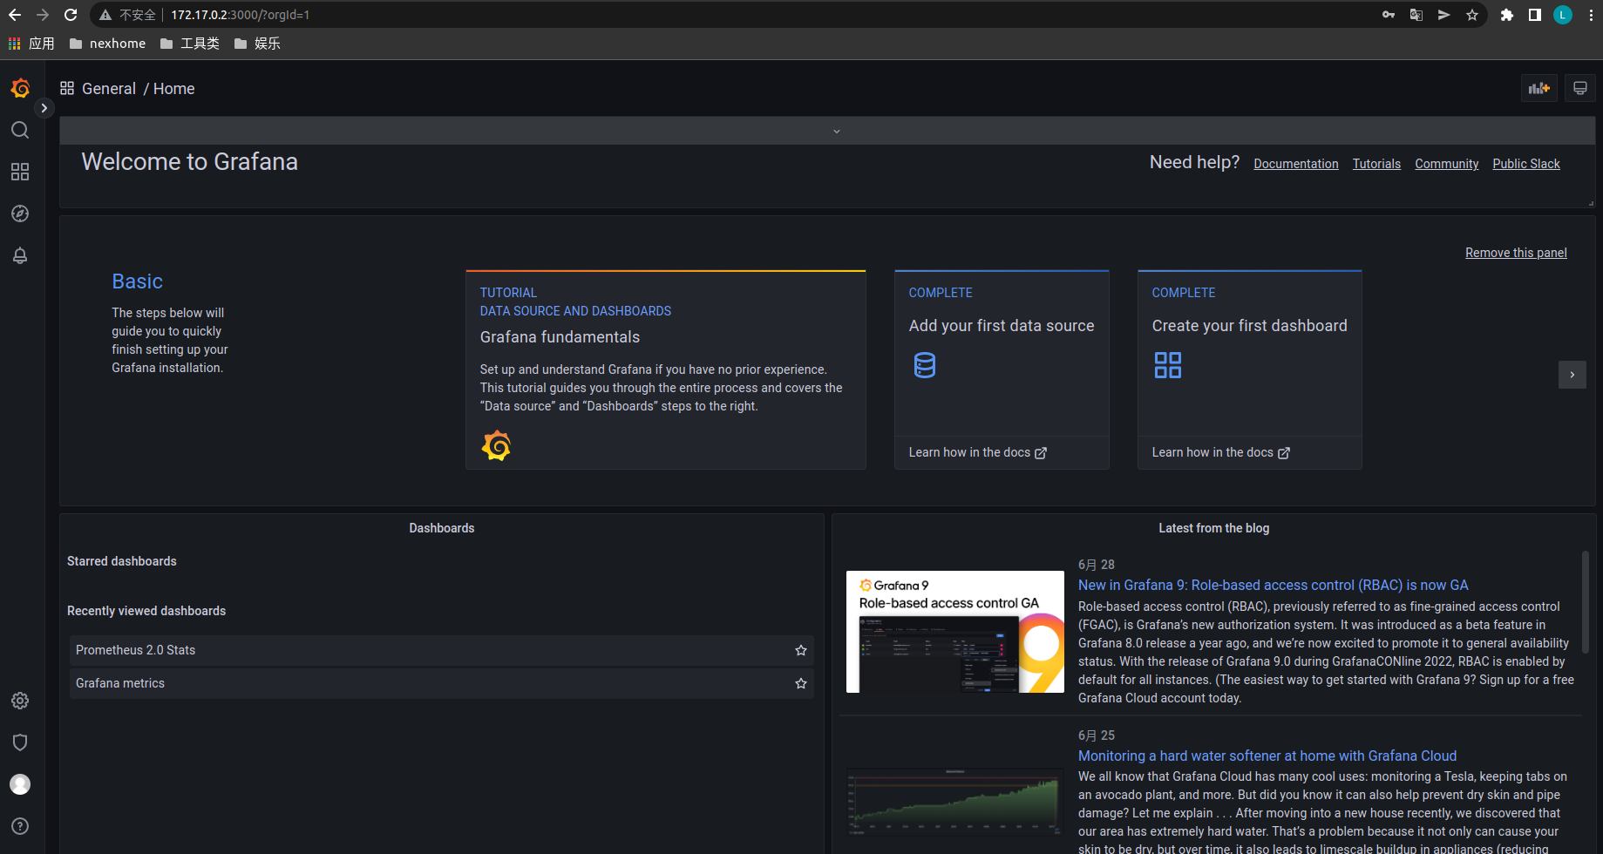Open the Help question mark icon
1603x854 pixels.
[x=20, y=826]
